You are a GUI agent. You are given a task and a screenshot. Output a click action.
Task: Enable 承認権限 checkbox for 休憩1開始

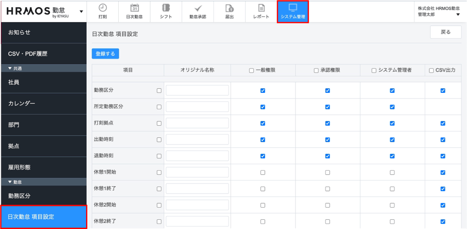328,172
